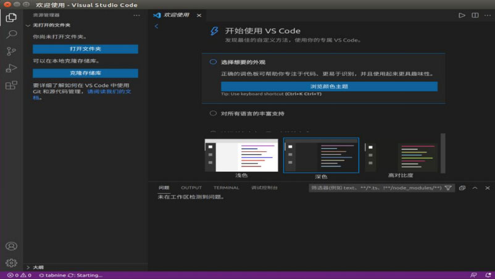495x279 pixels.
Task: Click the 克隆存储库 button
Action: coord(85,73)
